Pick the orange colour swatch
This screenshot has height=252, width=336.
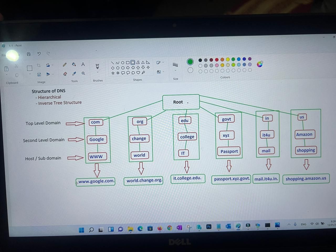pyautogui.click(x=222, y=60)
